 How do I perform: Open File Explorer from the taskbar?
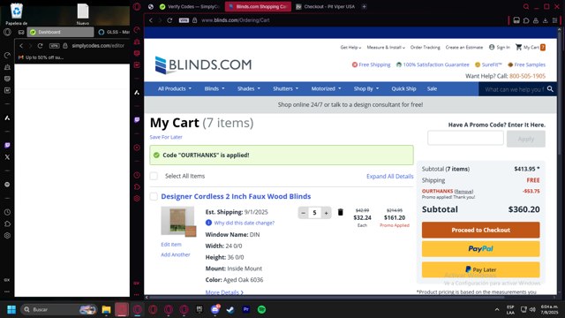106,309
